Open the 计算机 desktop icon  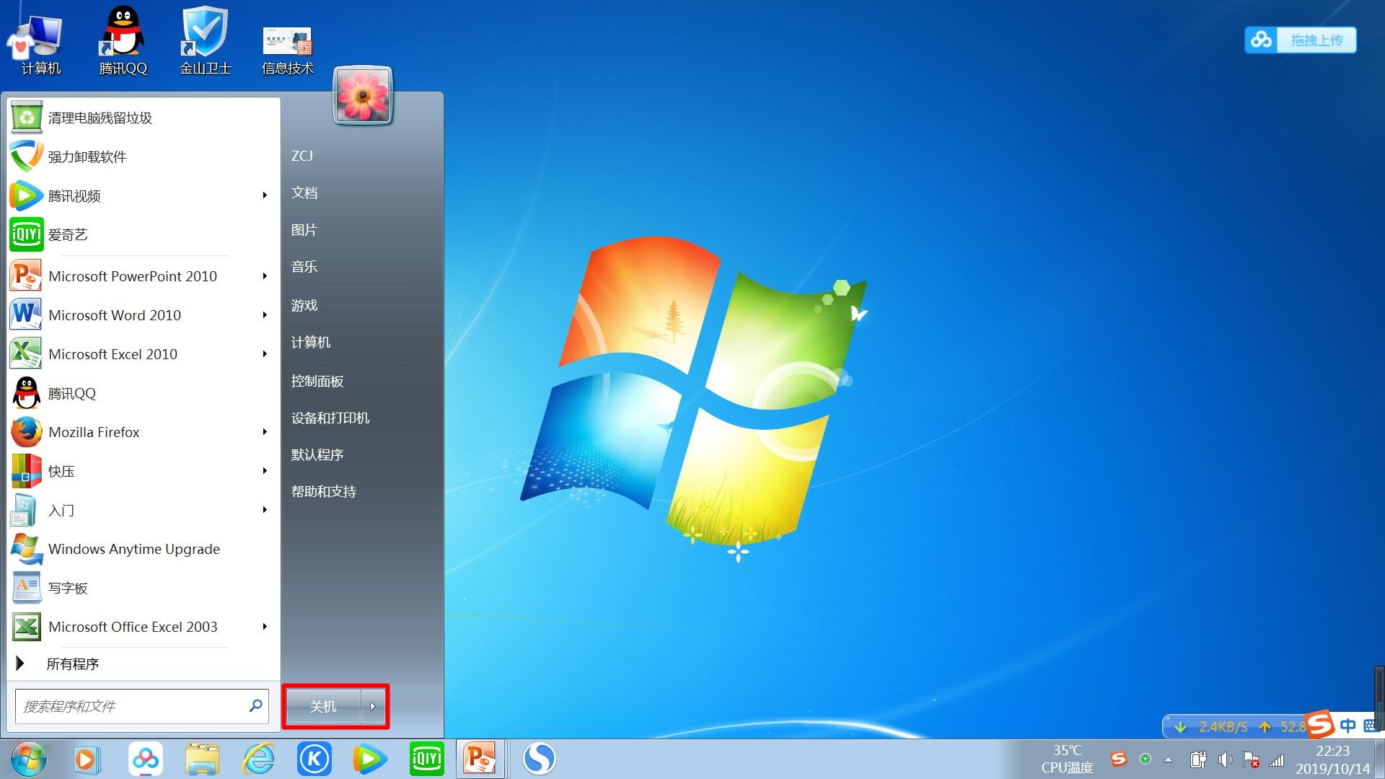coord(40,43)
